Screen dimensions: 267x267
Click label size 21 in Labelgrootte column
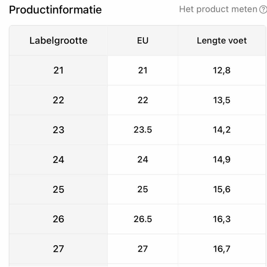[58, 70]
